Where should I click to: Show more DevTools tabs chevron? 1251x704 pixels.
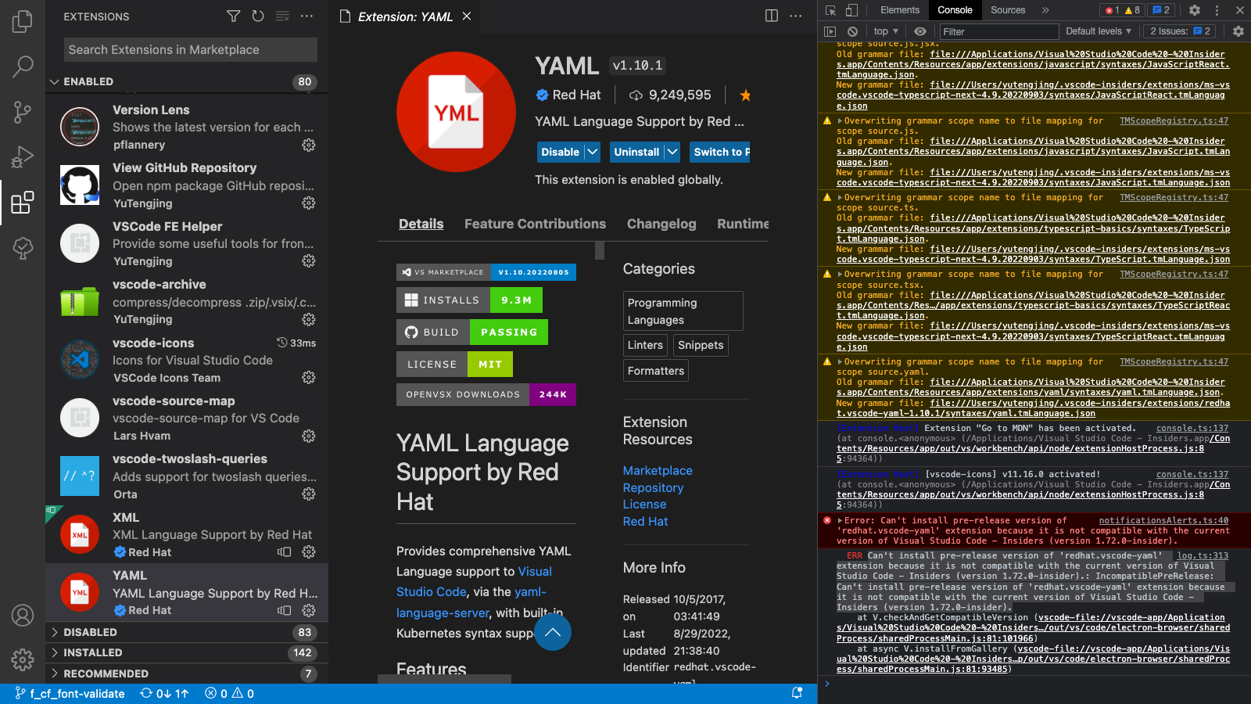tap(1045, 10)
